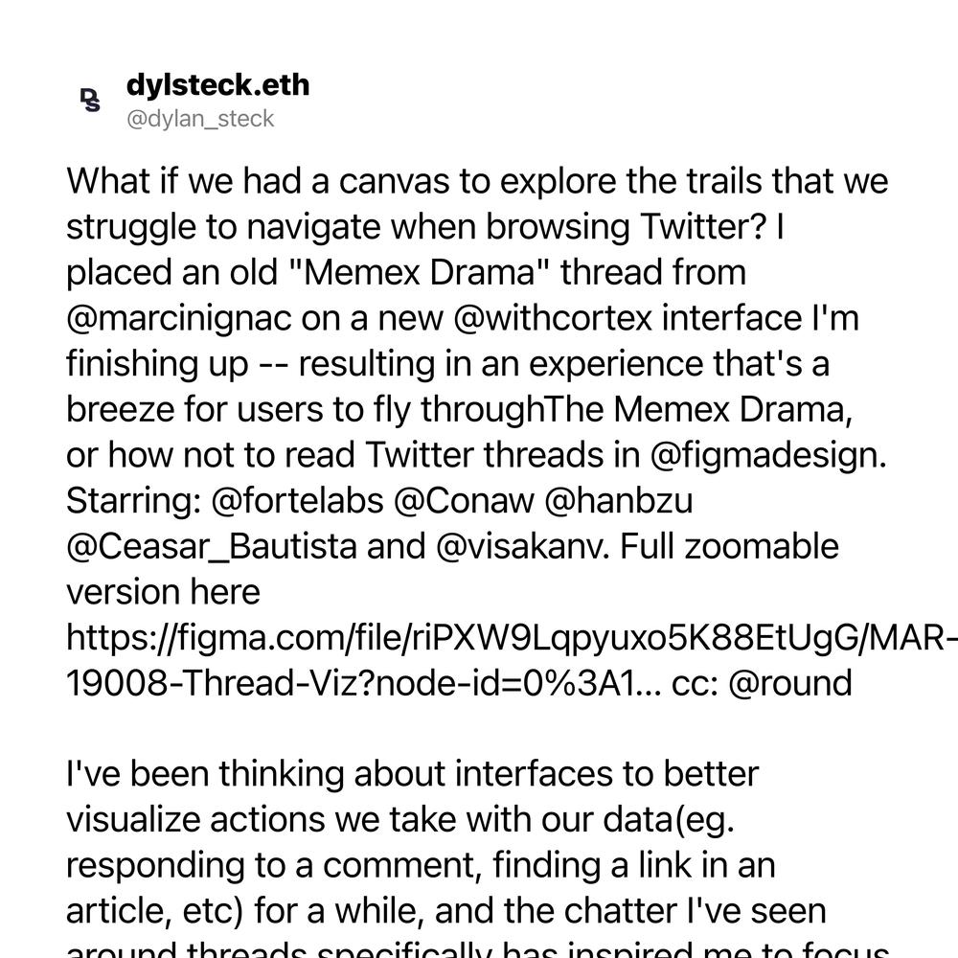Click the Thread-Viz?node-id link continuation

(x=363, y=683)
